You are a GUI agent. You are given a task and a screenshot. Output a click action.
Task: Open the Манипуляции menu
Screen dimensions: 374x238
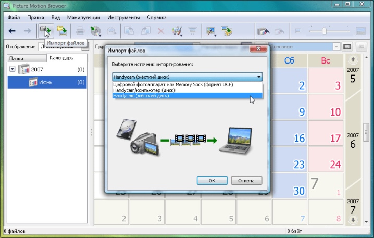(83, 17)
